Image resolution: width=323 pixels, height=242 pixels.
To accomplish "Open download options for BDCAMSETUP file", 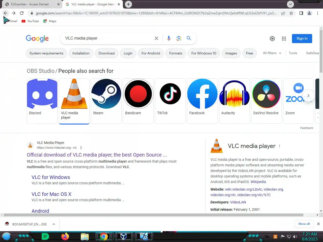I will [x=54, y=224].
